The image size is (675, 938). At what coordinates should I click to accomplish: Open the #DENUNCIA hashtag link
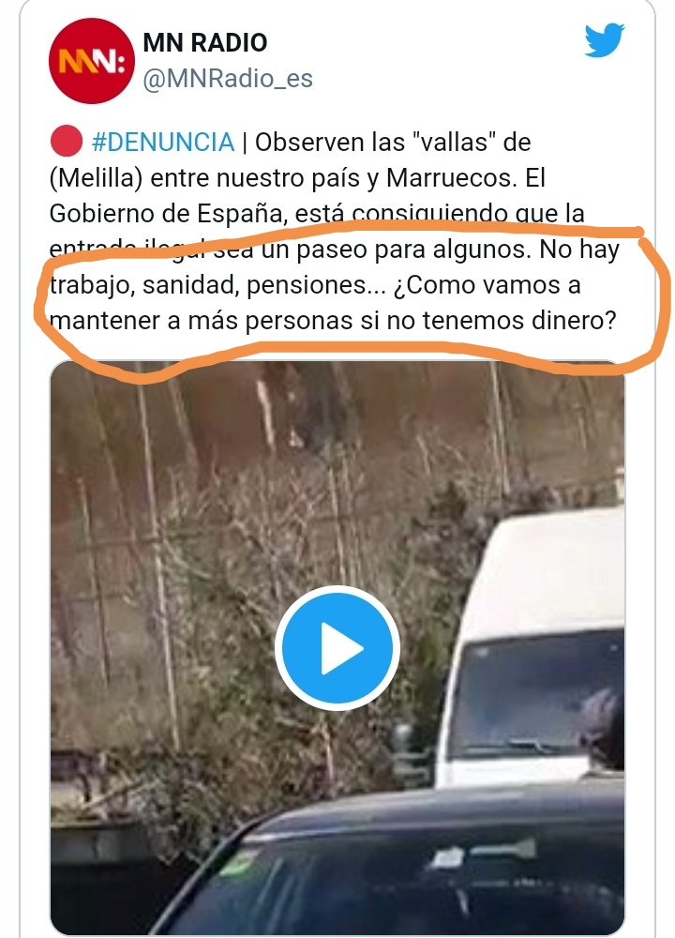pos(162,143)
